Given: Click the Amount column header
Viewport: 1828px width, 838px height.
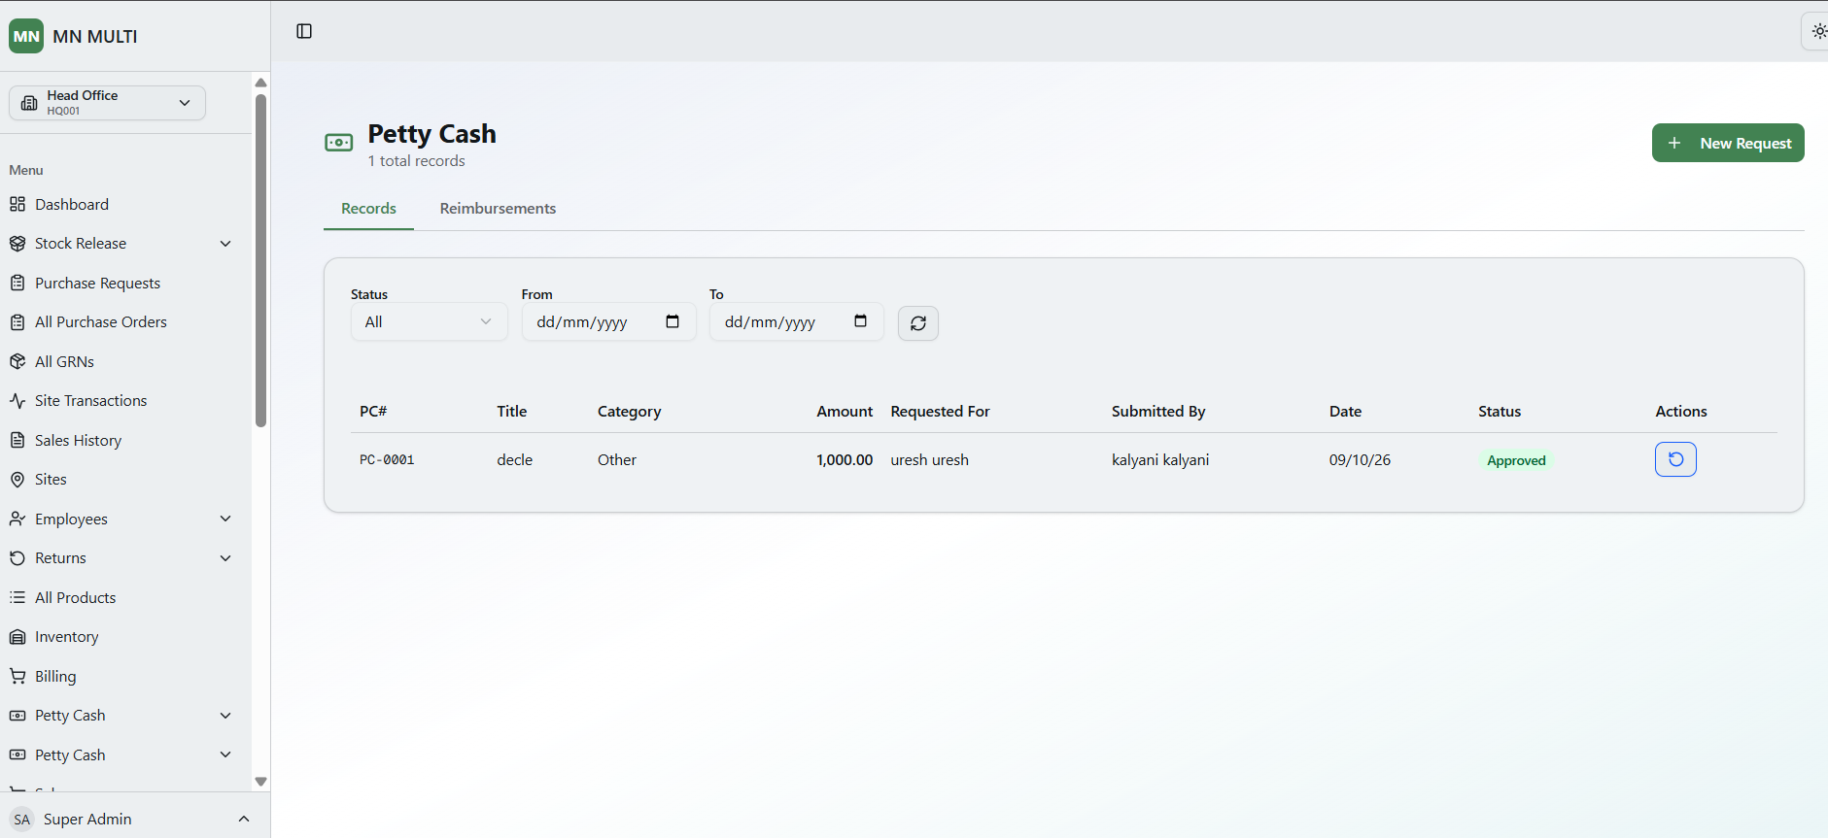Looking at the screenshot, I should 845,412.
